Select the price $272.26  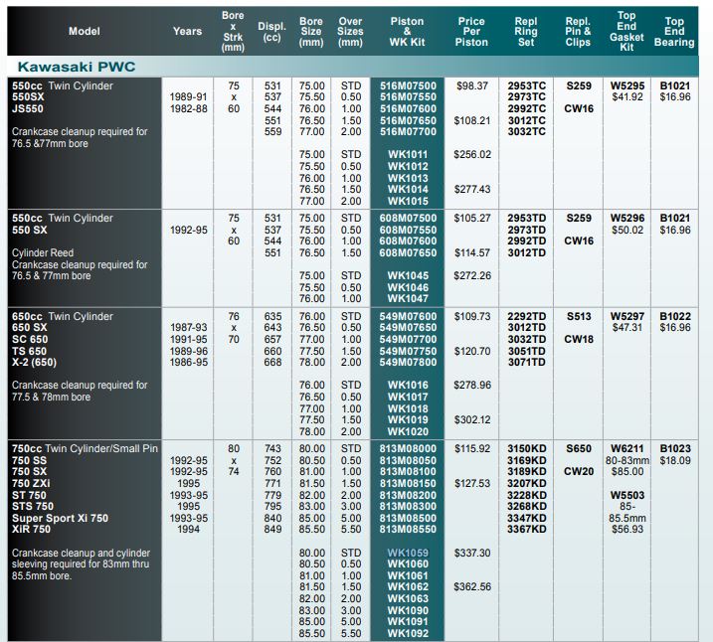click(472, 276)
